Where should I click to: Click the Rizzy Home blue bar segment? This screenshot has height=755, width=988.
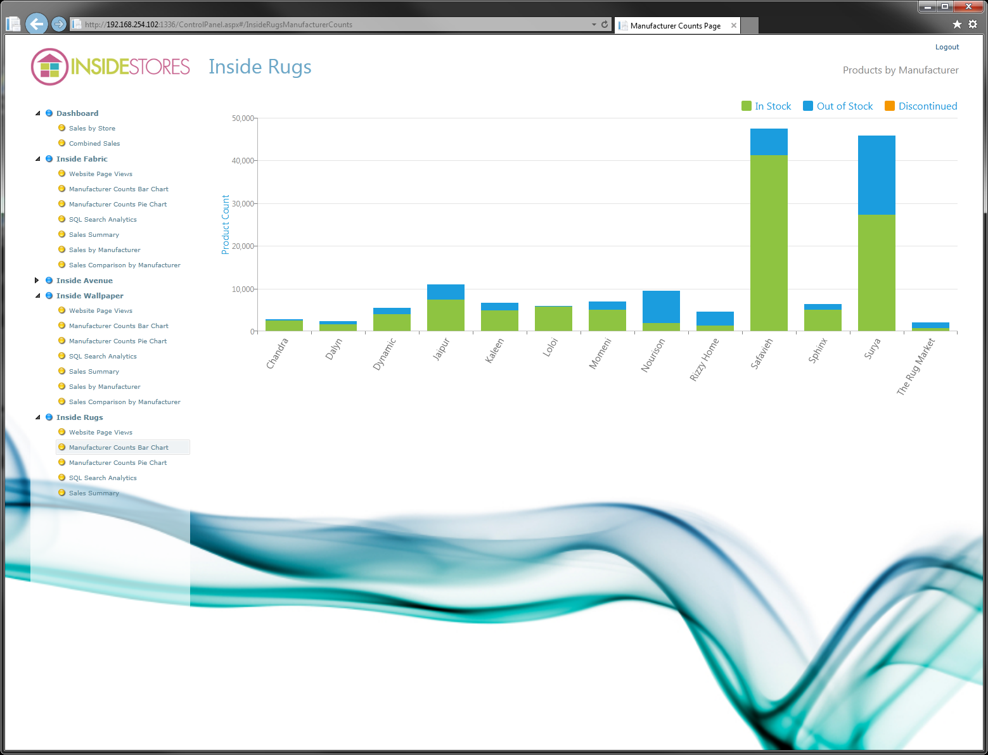(715, 319)
